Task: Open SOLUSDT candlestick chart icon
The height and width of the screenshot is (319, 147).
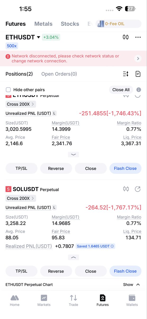Action: [x=126, y=189]
